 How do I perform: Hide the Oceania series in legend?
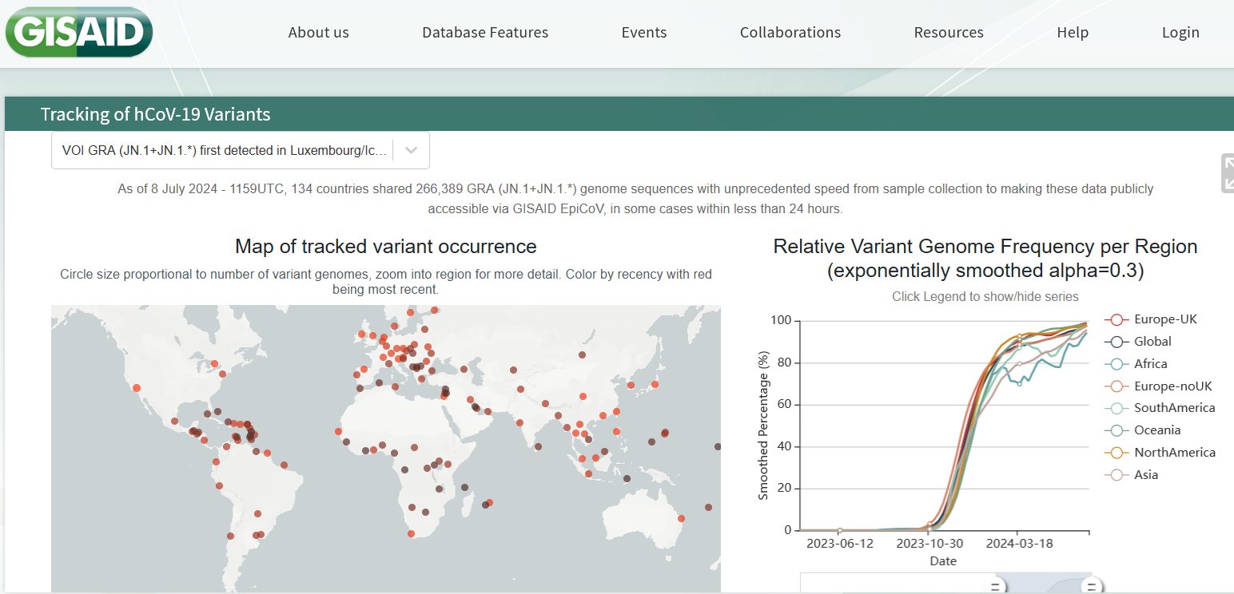point(1158,430)
